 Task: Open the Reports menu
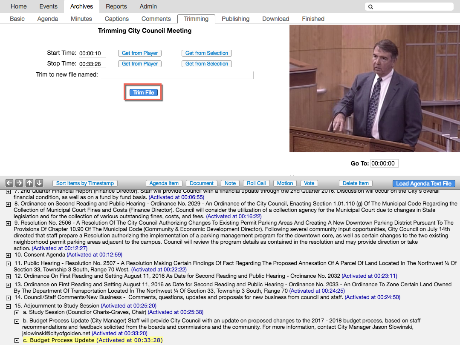point(116,6)
